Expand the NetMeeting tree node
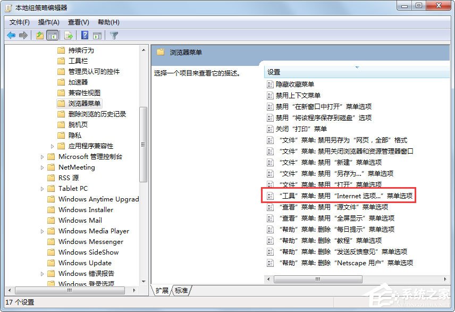This screenshot has width=455, height=312. 43,167
